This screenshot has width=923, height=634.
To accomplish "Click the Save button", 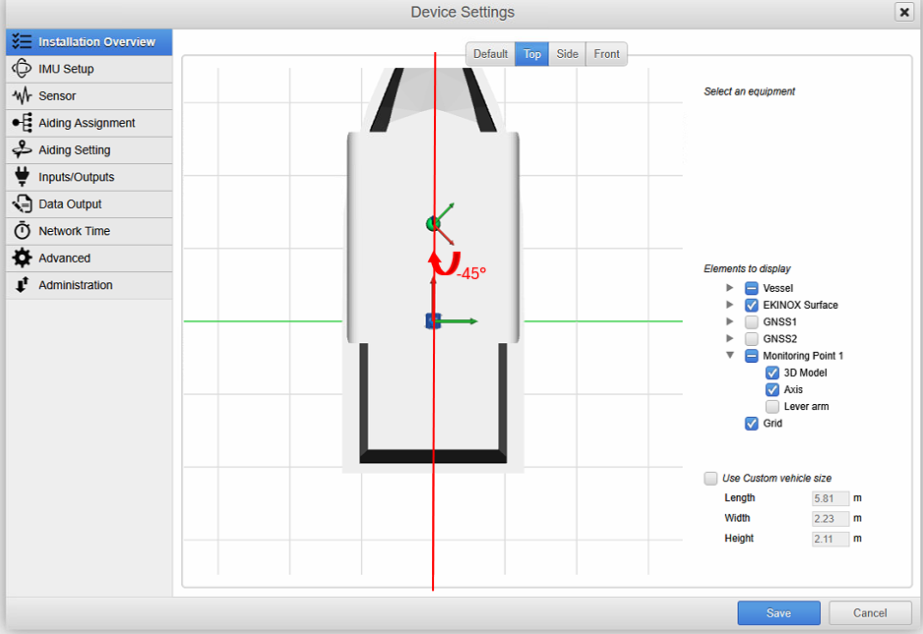I will pos(778,613).
